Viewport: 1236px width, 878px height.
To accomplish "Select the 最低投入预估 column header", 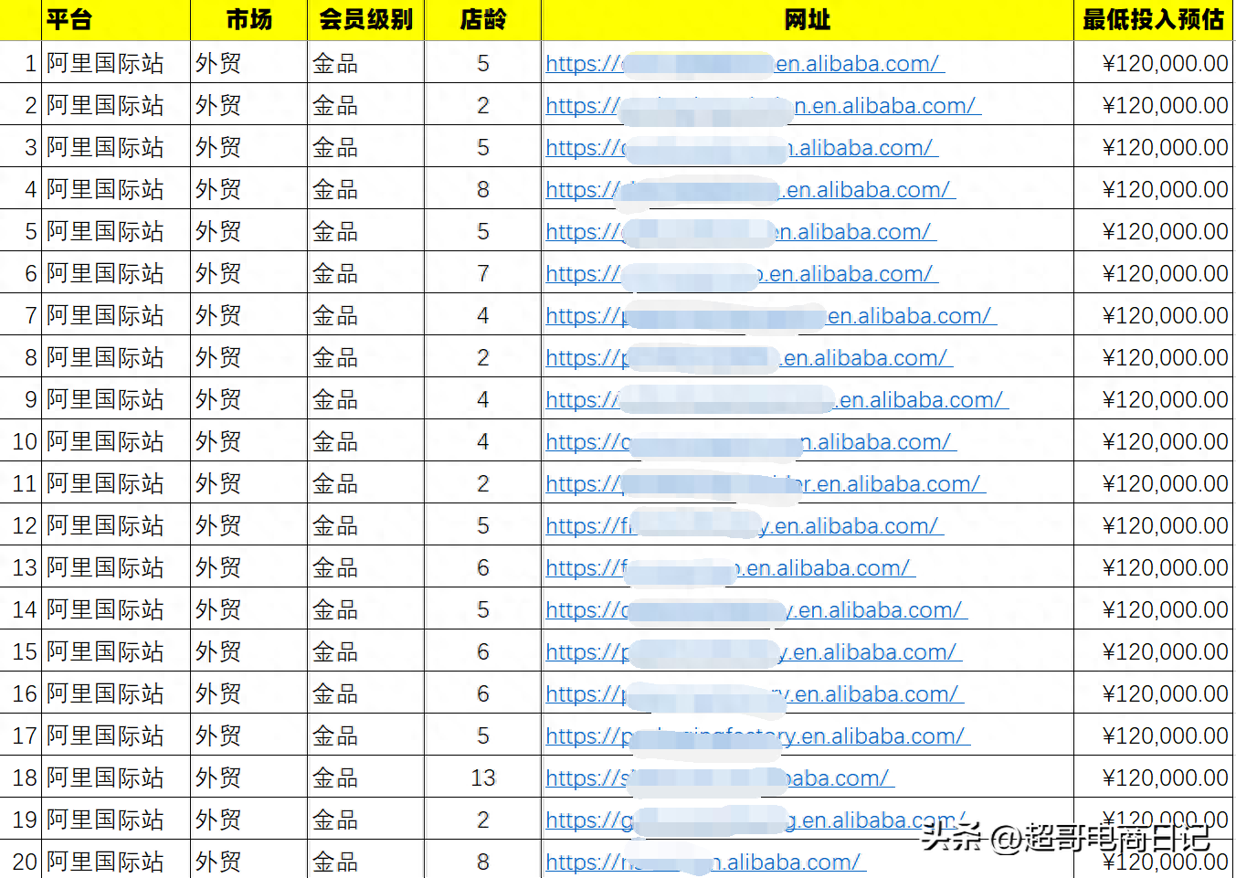I will point(1153,19).
